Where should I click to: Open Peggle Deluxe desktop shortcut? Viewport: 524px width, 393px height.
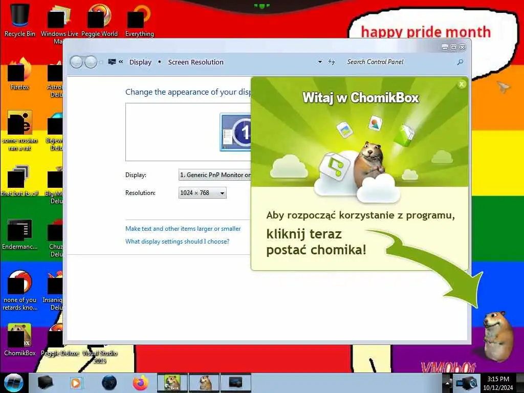click(x=60, y=353)
